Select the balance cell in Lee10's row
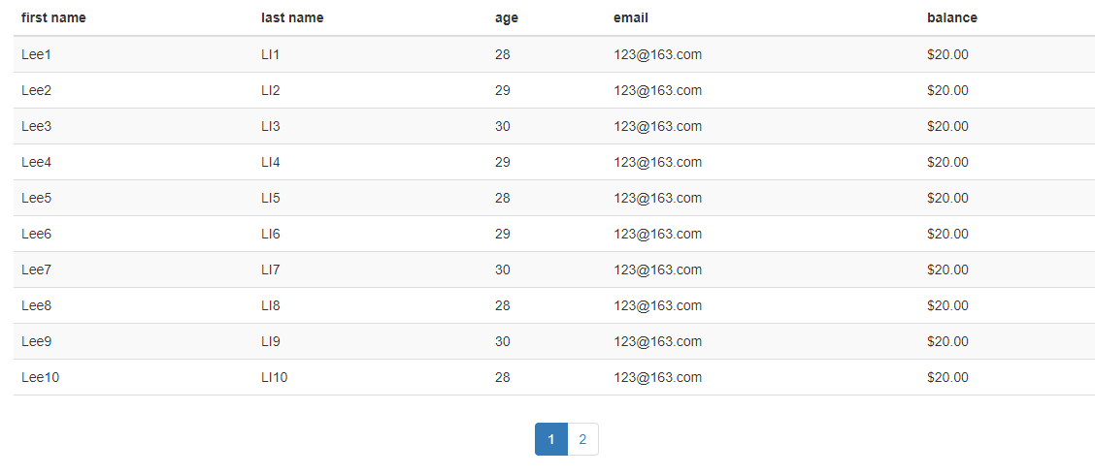Screen dimensions: 1095x475 click(947, 377)
